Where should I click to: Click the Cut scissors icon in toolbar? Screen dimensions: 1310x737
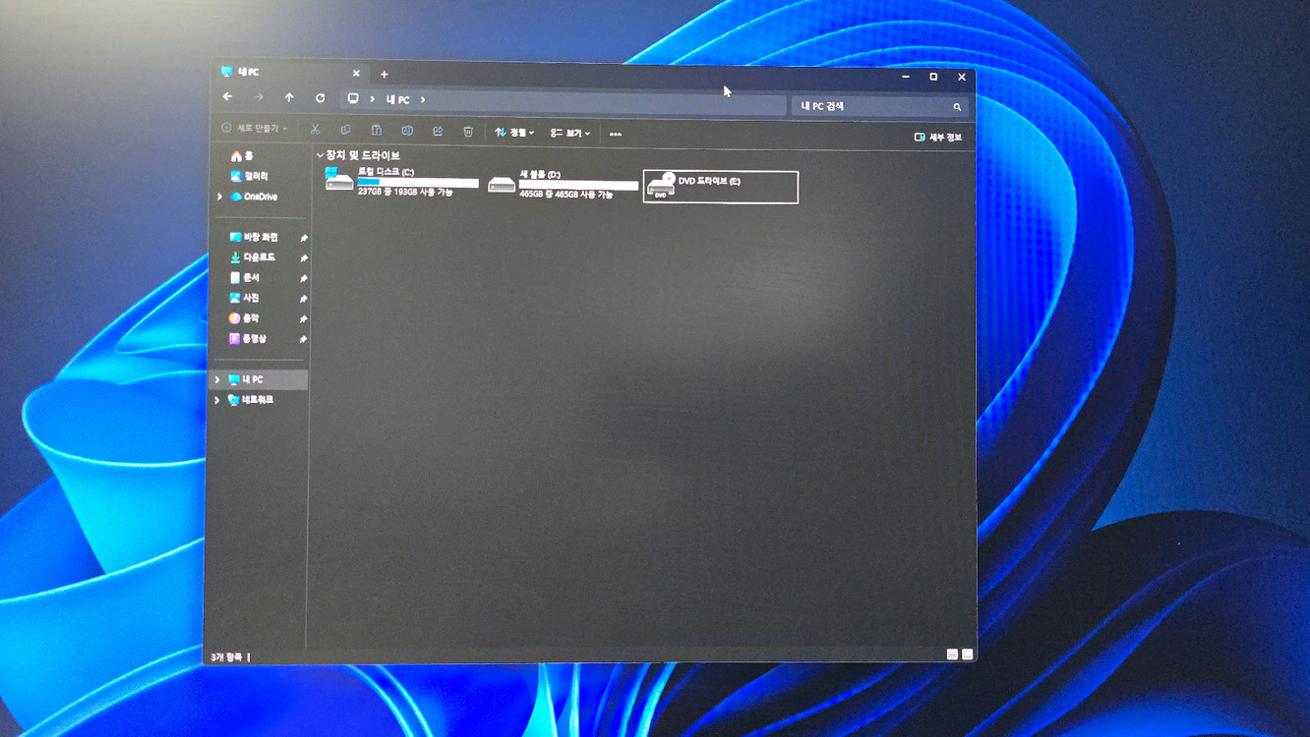(315, 130)
